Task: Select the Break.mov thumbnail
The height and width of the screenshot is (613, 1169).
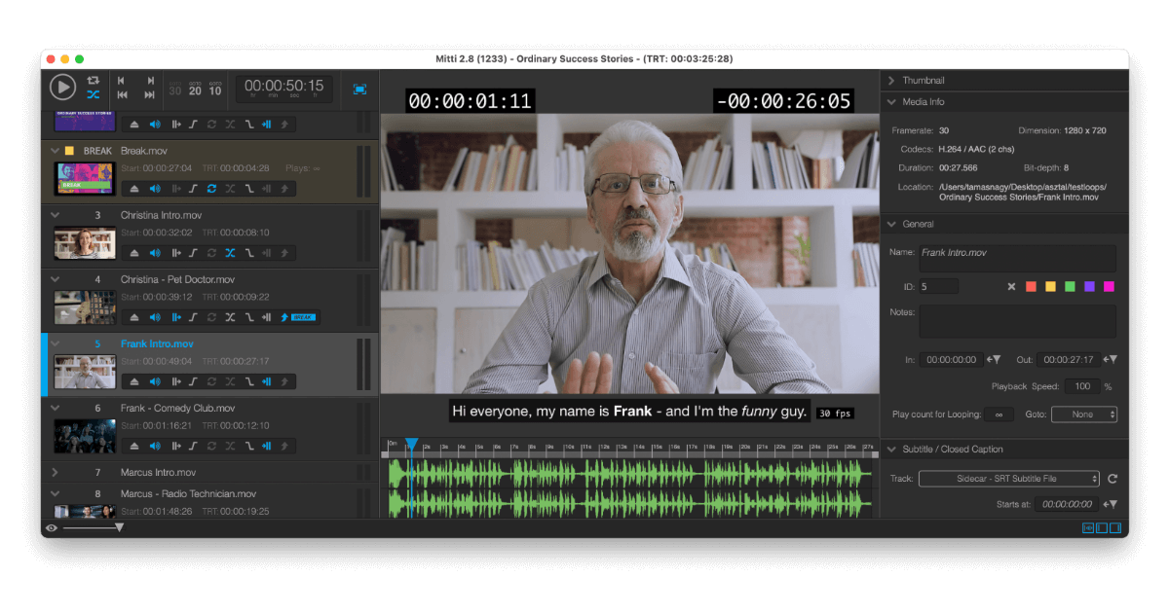Action: pos(84,180)
